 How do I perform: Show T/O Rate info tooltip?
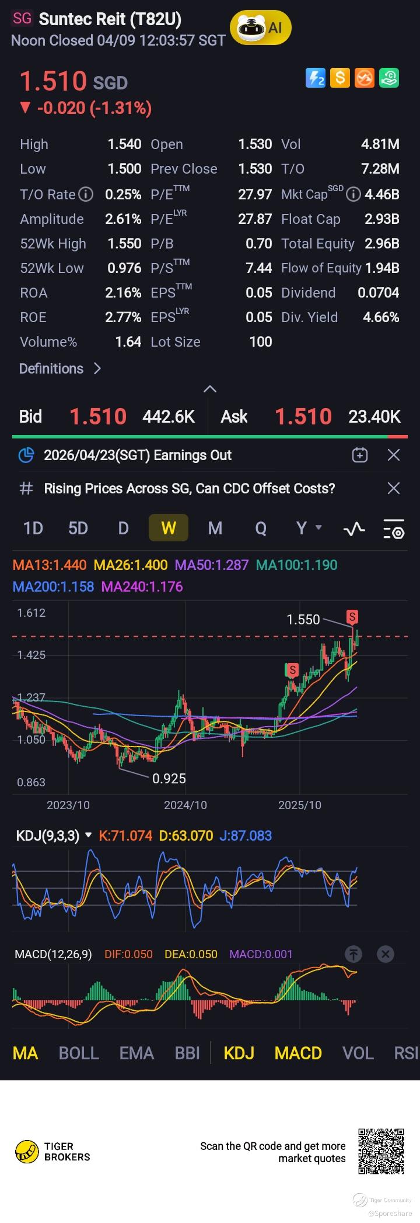pos(86,194)
